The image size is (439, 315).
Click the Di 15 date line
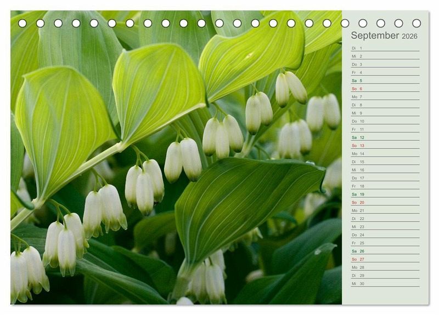[x=385, y=162]
